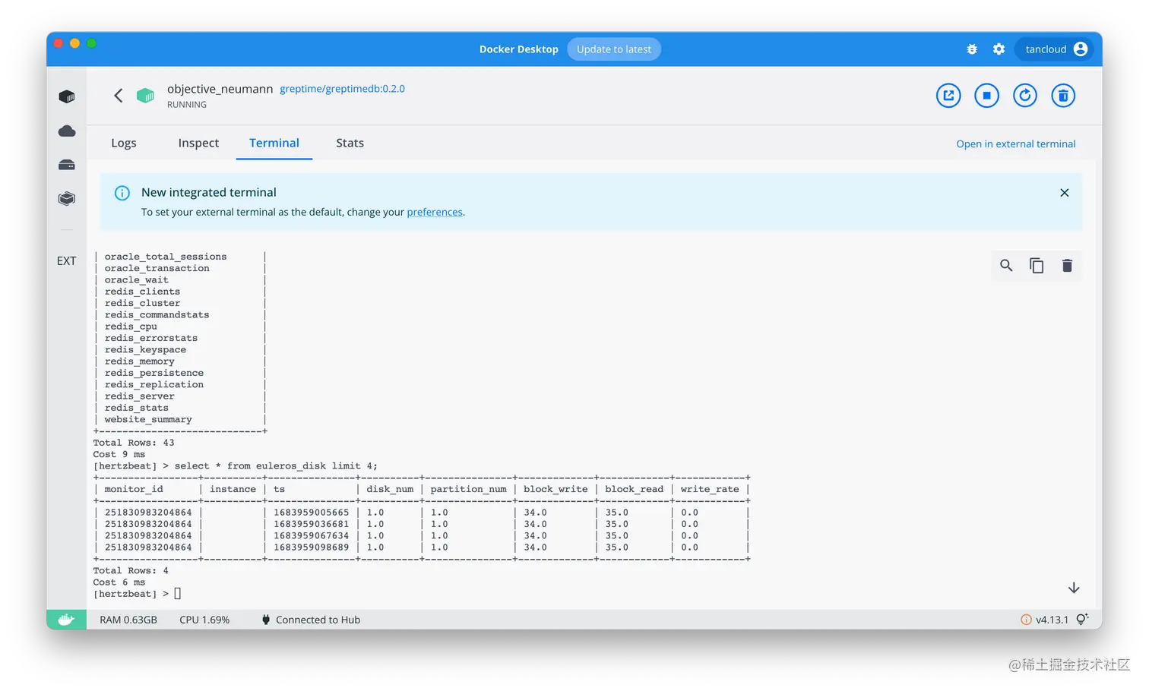
Task: Click the ts value 1683959005665
Action: tap(312, 513)
